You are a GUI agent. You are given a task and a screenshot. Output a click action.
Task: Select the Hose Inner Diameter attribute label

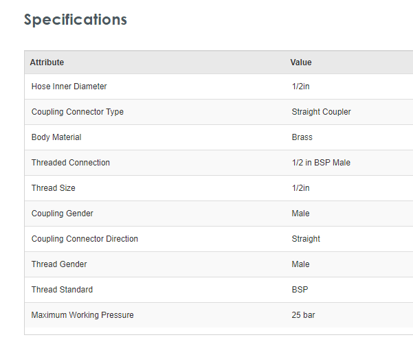pyautogui.click(x=69, y=87)
